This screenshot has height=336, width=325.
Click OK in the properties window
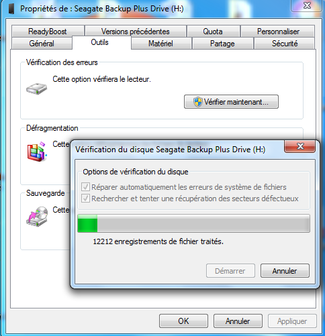[x=183, y=321]
